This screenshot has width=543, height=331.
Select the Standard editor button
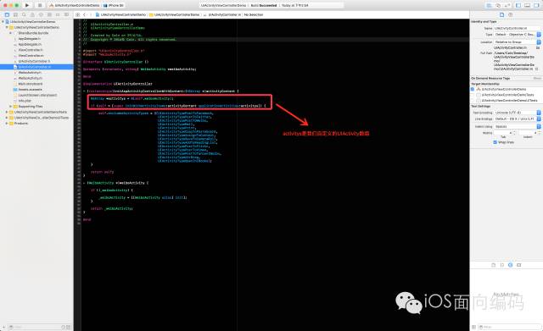pos(490,6)
